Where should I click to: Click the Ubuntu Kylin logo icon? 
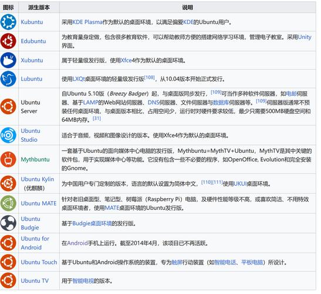[x=8, y=183]
